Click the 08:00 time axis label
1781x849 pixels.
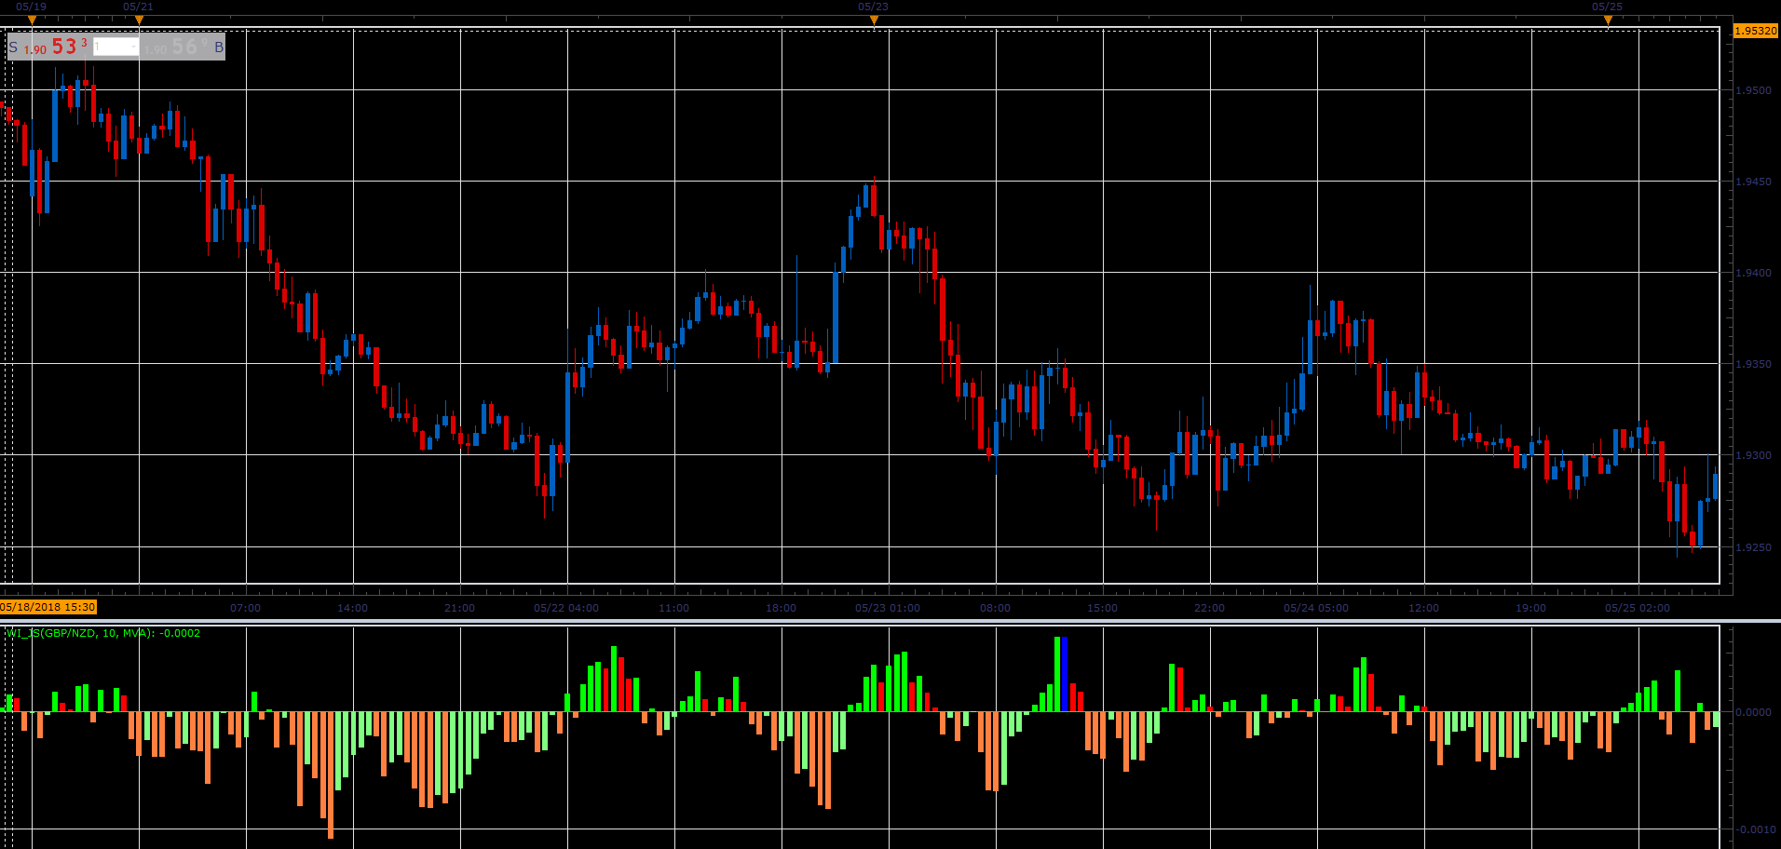pyautogui.click(x=996, y=608)
